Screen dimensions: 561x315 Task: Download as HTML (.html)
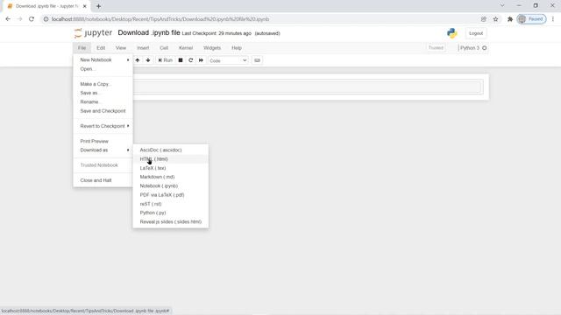(x=171, y=159)
